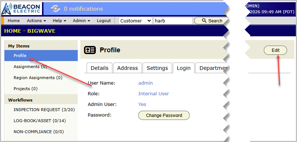297x142 pixels.
Task: Select the Login tab
Action: (184, 68)
